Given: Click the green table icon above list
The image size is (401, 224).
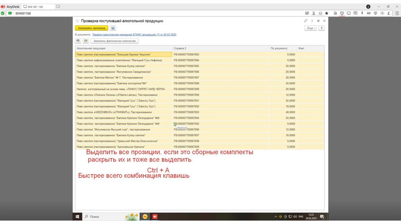Looking at the screenshot, I should pyautogui.click(x=86, y=41).
